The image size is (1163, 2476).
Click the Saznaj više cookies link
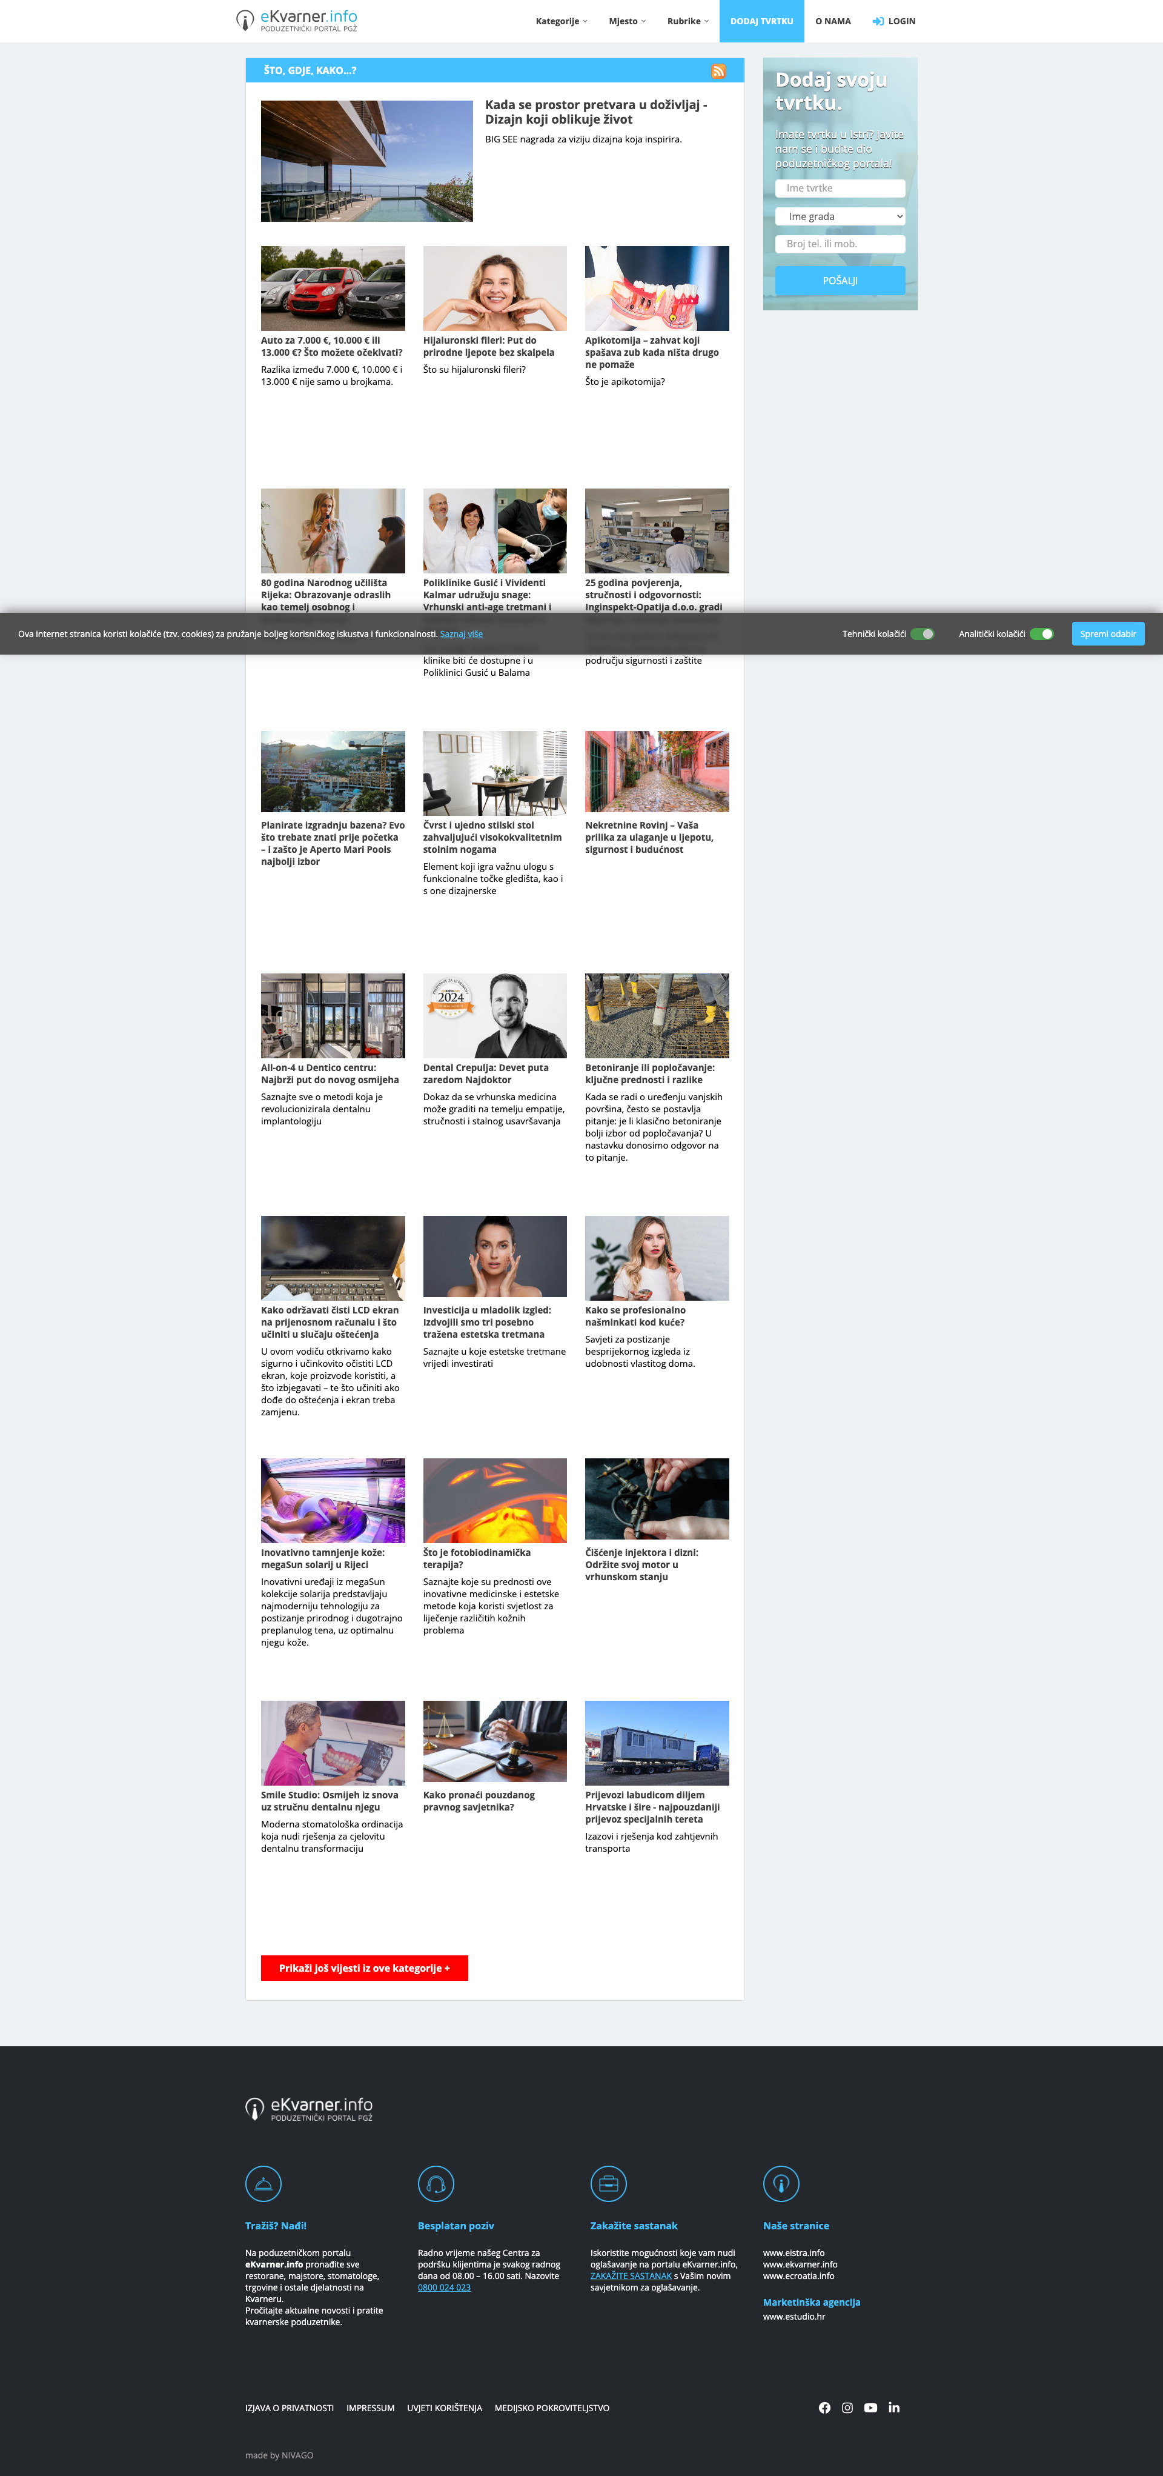coord(461,635)
